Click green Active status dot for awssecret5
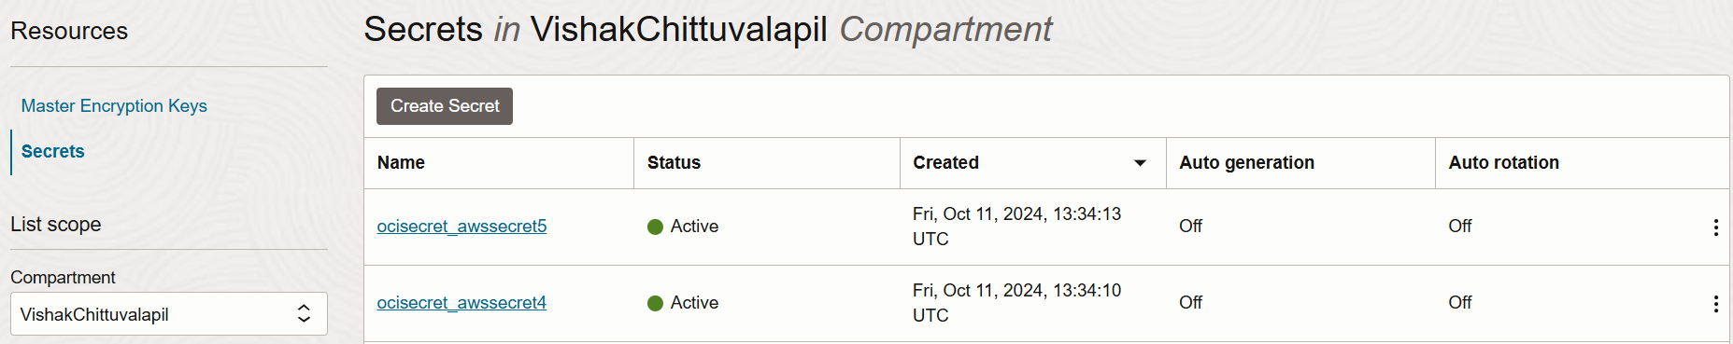The image size is (1733, 344). 655,227
